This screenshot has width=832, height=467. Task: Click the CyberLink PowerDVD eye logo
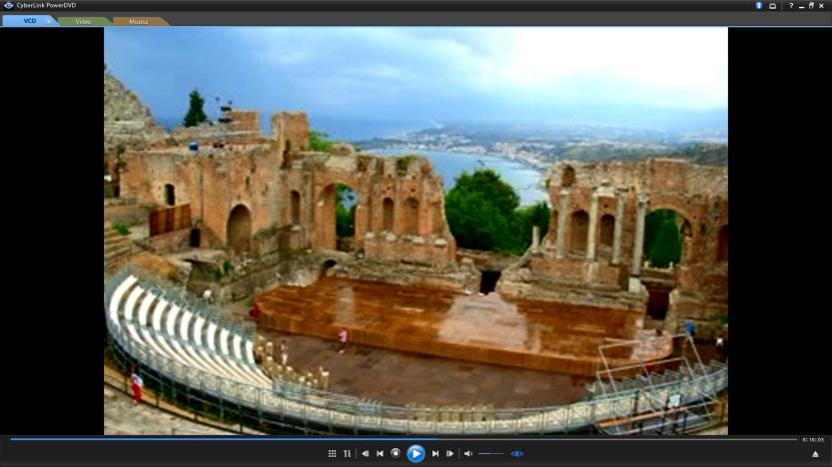8,5
